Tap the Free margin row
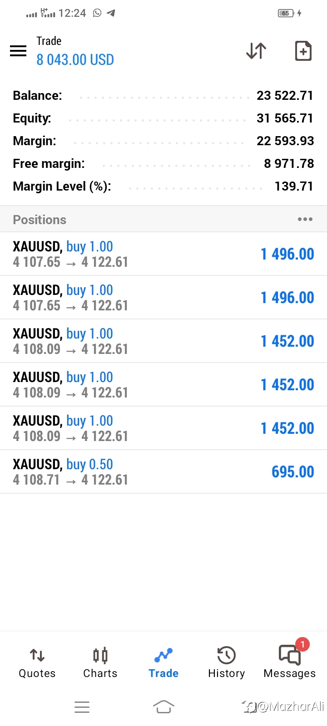327x726 pixels. pyautogui.click(x=163, y=164)
